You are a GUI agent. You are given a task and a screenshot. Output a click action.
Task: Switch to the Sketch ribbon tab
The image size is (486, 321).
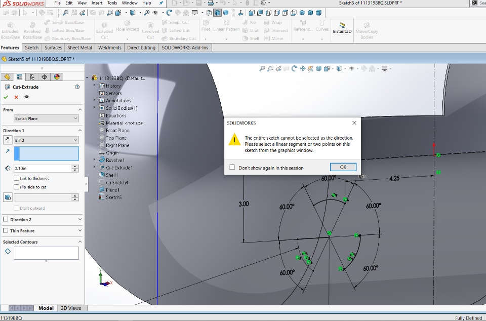pyautogui.click(x=31, y=48)
